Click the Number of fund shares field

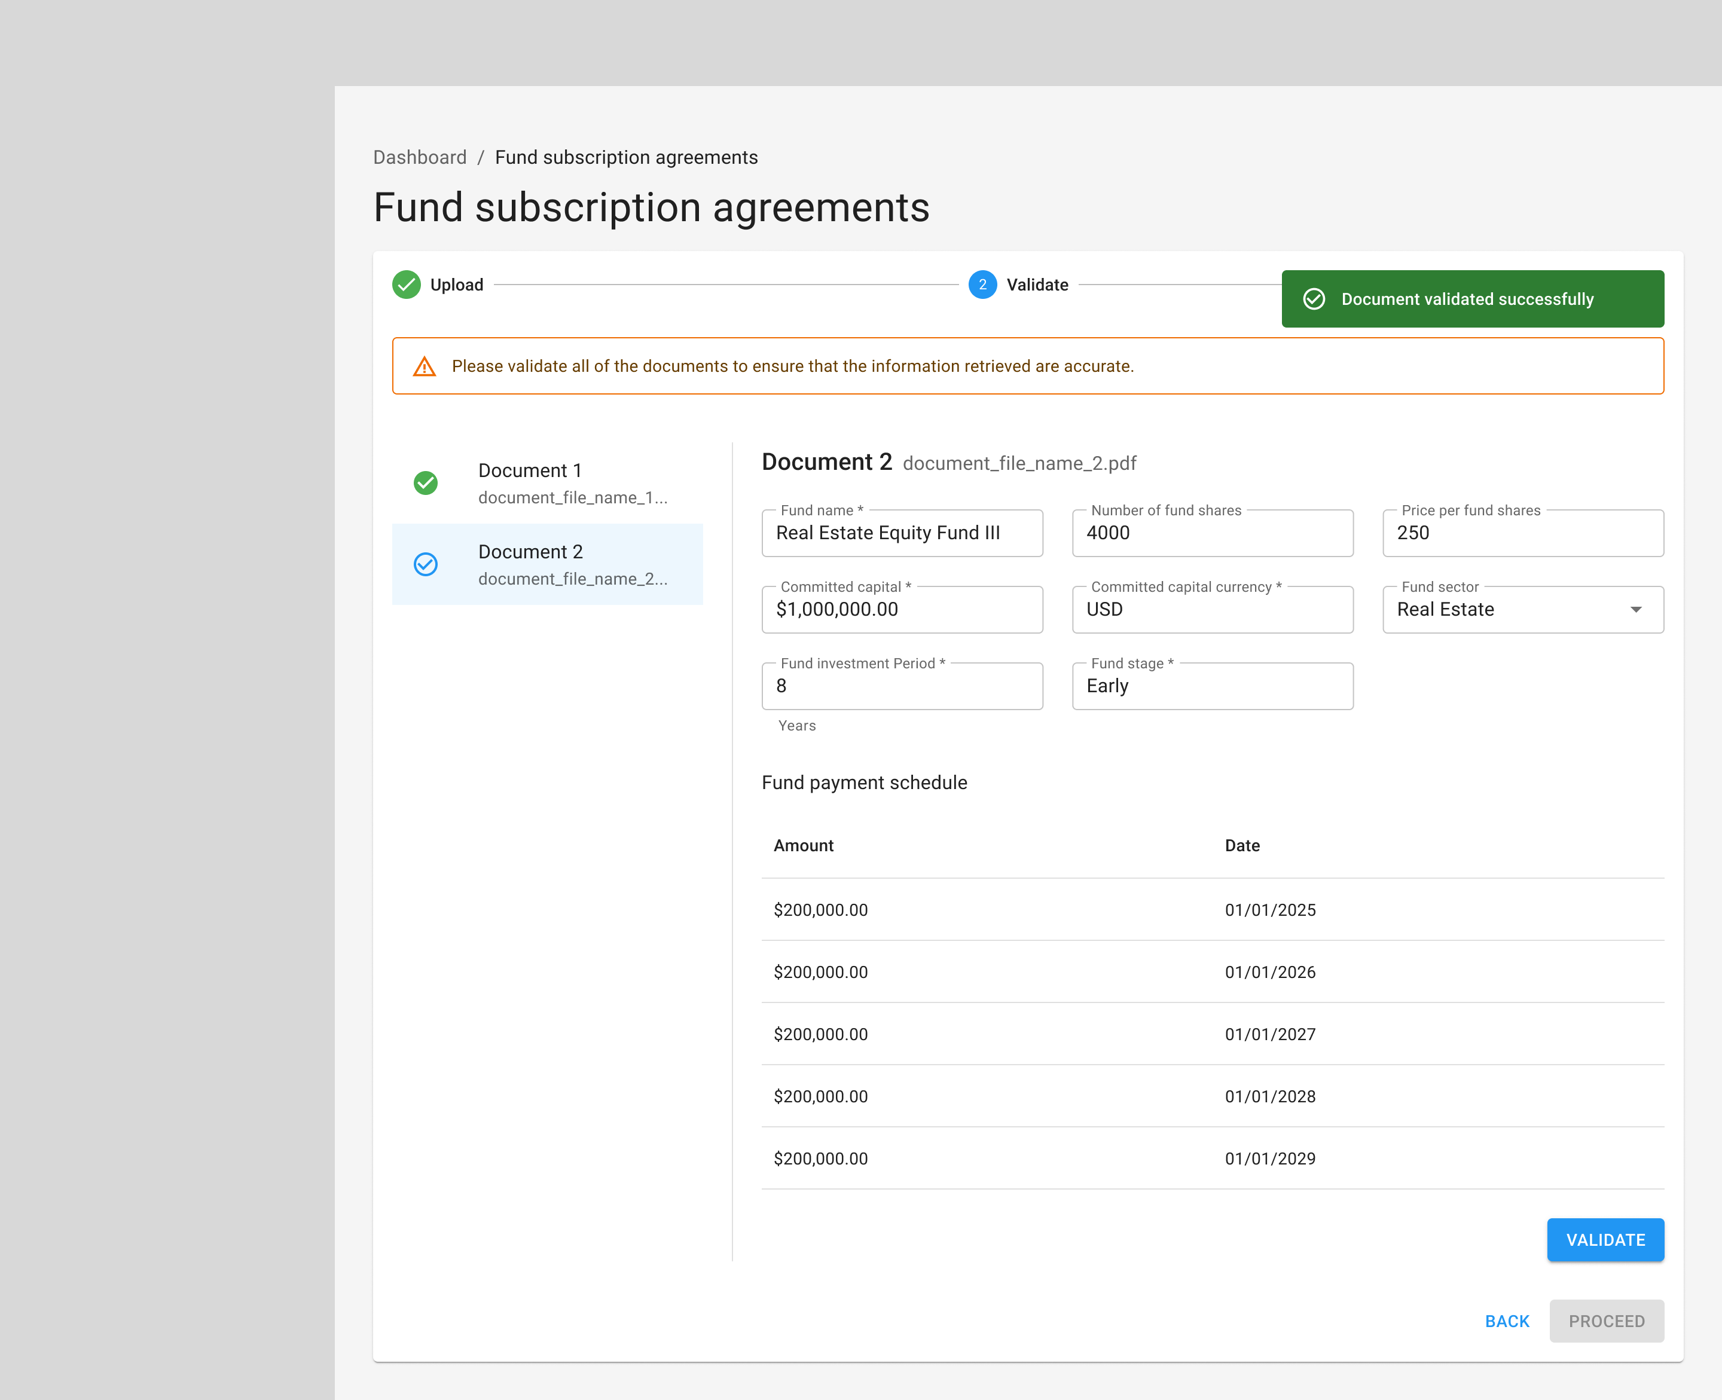1212,533
